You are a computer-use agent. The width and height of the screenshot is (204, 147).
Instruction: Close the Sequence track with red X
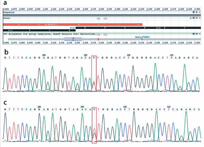point(200,12)
